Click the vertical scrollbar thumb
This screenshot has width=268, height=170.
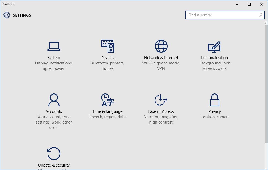(x=266, y=84)
